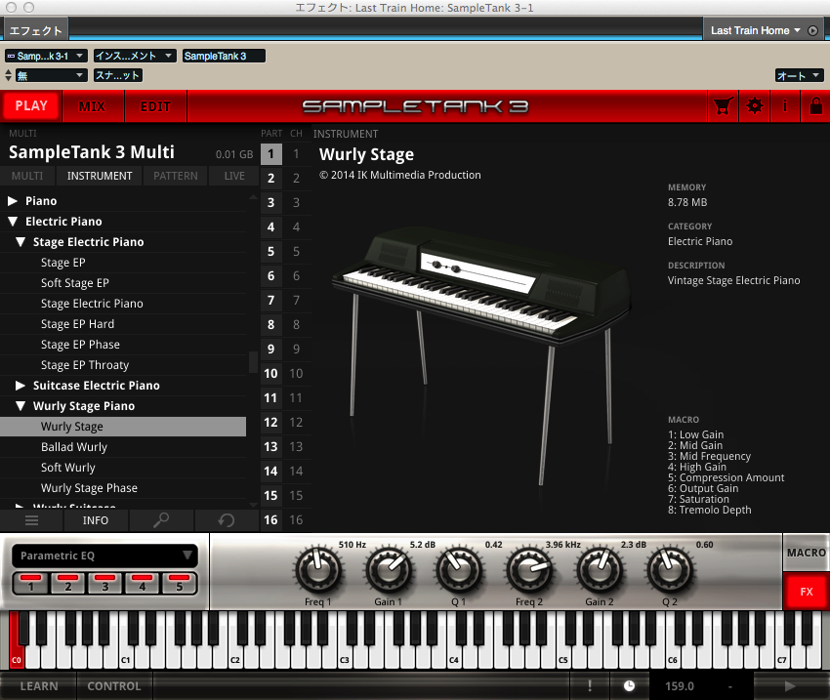
Task: Expand the Suitcase Electric Piano folder
Action: (x=21, y=386)
